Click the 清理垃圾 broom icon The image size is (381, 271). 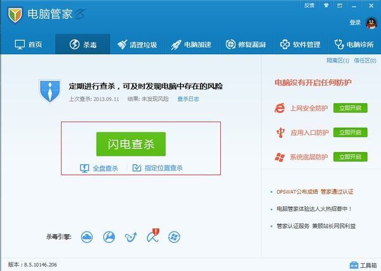(x=122, y=45)
